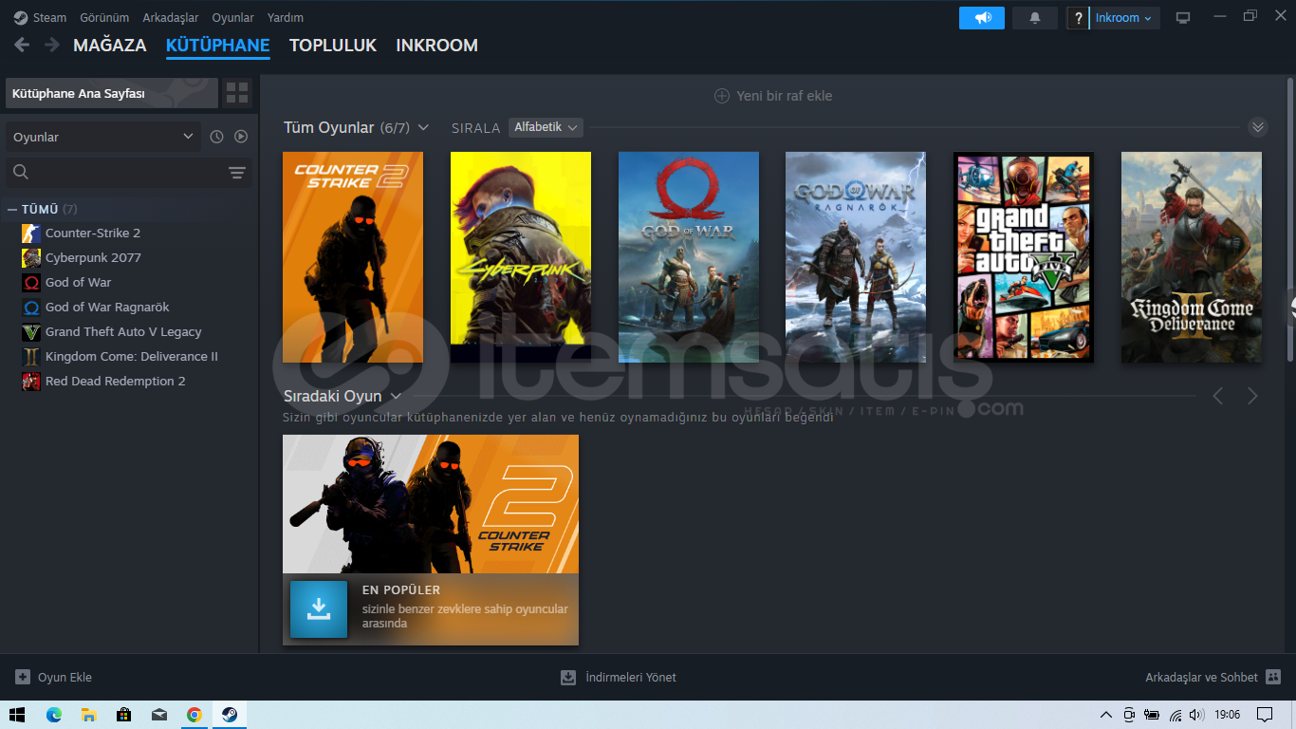Click Oyun Ekle button
This screenshot has width=1296, height=729.
click(54, 677)
